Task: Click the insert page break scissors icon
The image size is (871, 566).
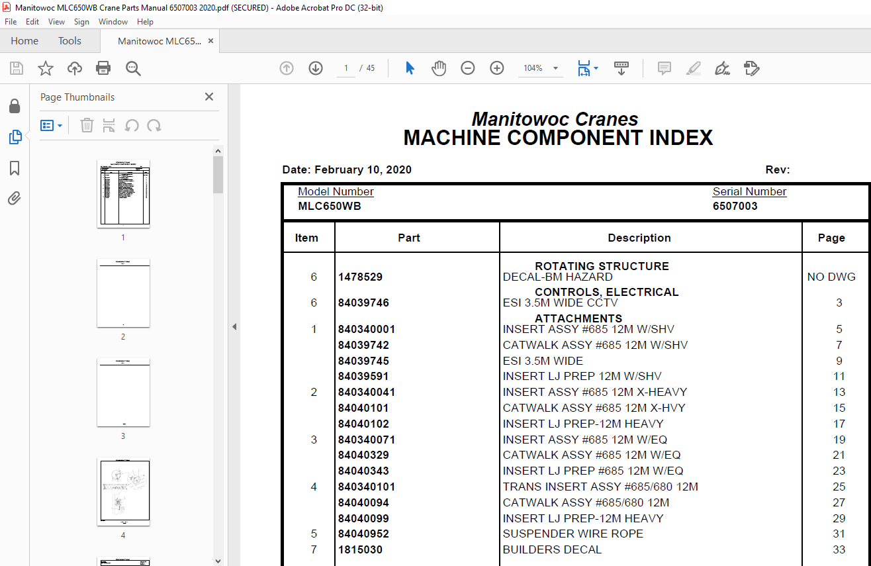Action: [x=109, y=125]
